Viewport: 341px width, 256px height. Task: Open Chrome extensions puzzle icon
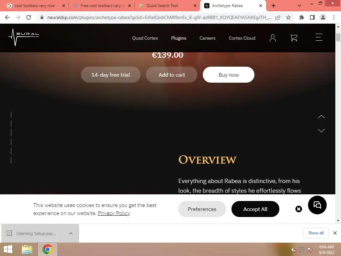(x=301, y=17)
